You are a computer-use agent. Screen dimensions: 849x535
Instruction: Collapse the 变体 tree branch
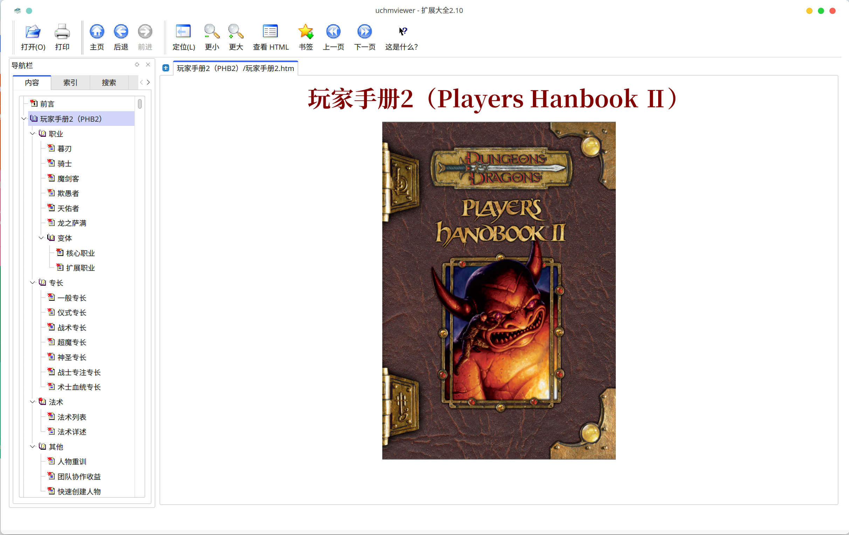coord(41,238)
